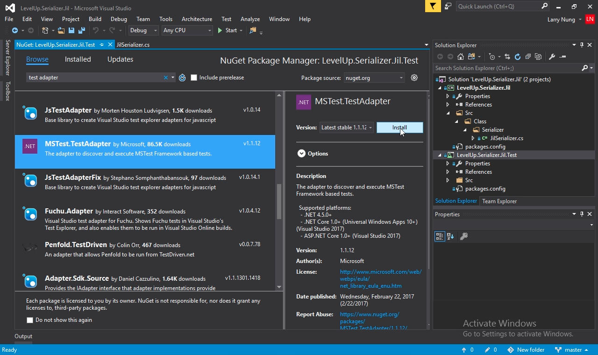The image size is (598, 355).
Task: Switch to JilSerializer.cs document tab
Action: [133, 45]
